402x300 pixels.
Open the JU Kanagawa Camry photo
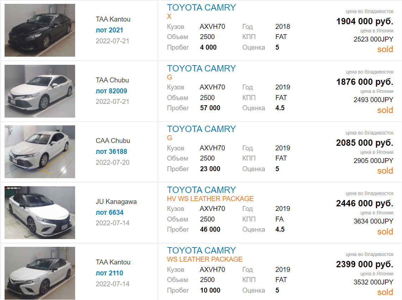point(40,213)
